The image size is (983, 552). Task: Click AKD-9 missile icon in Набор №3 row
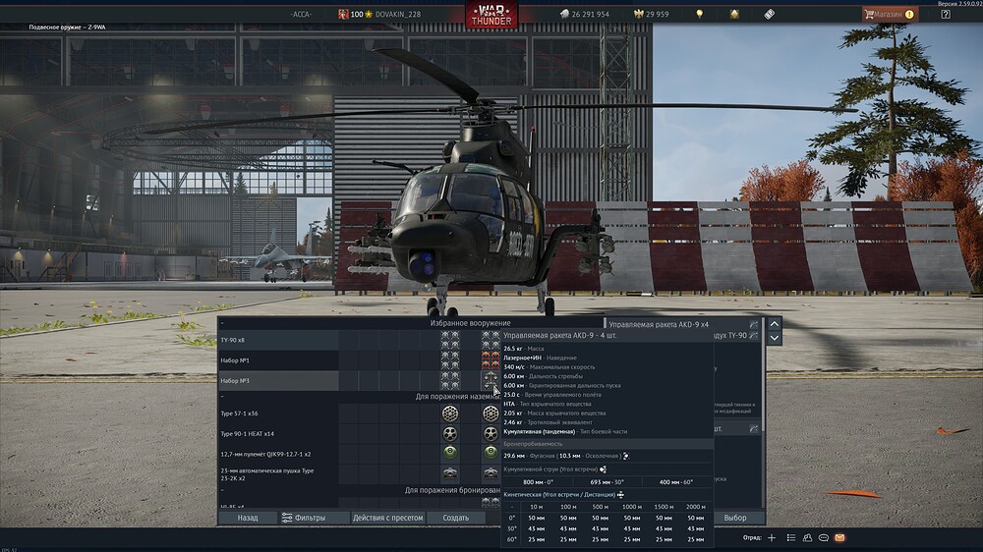click(x=491, y=380)
